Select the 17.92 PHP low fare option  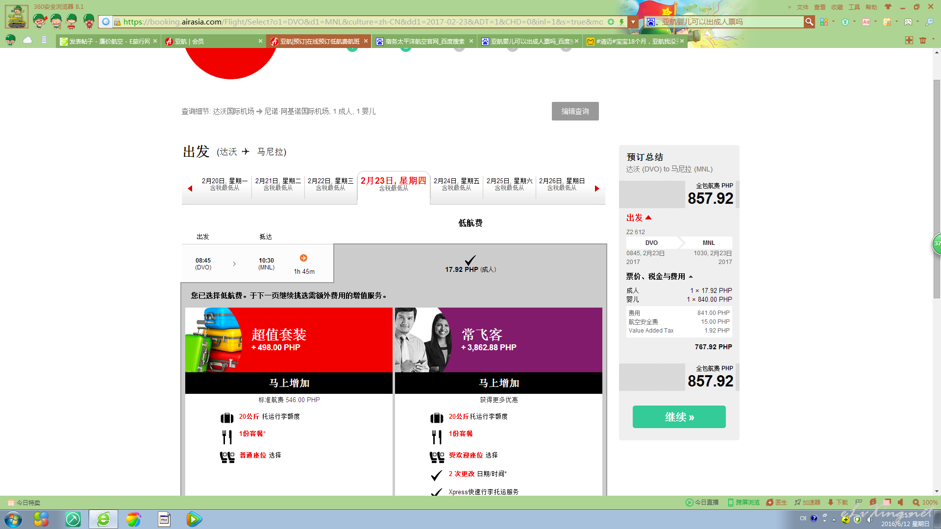click(470, 264)
